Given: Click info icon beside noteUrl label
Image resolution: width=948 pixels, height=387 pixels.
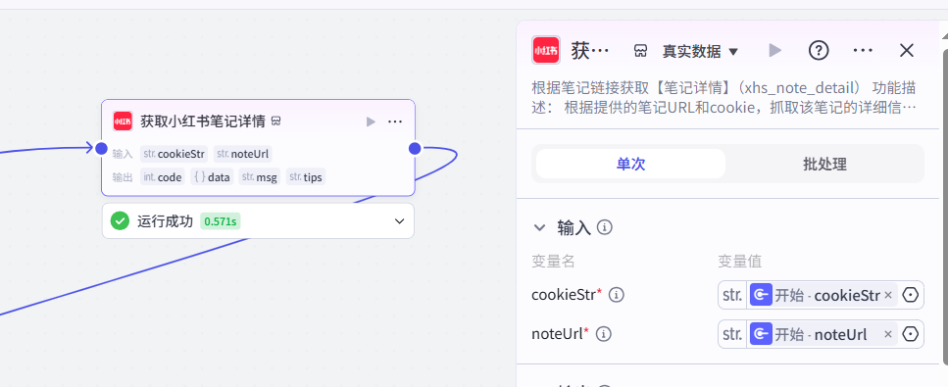Looking at the screenshot, I should [604, 334].
